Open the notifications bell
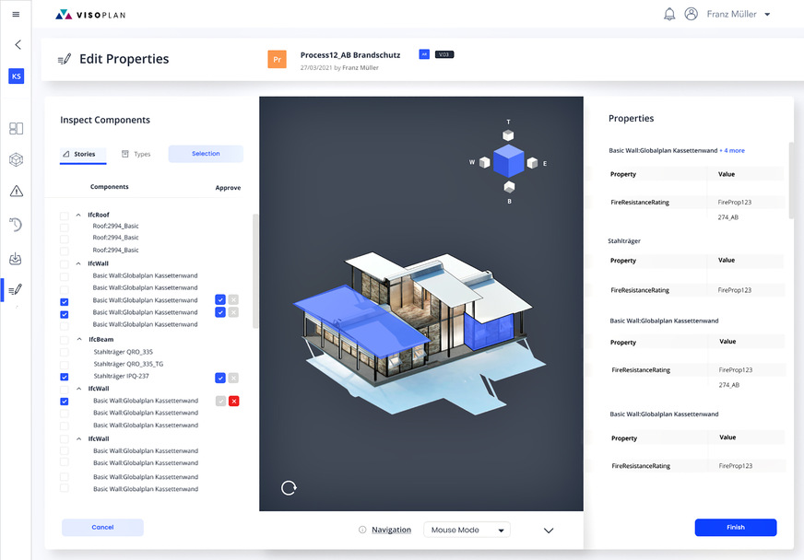 pyautogui.click(x=669, y=14)
